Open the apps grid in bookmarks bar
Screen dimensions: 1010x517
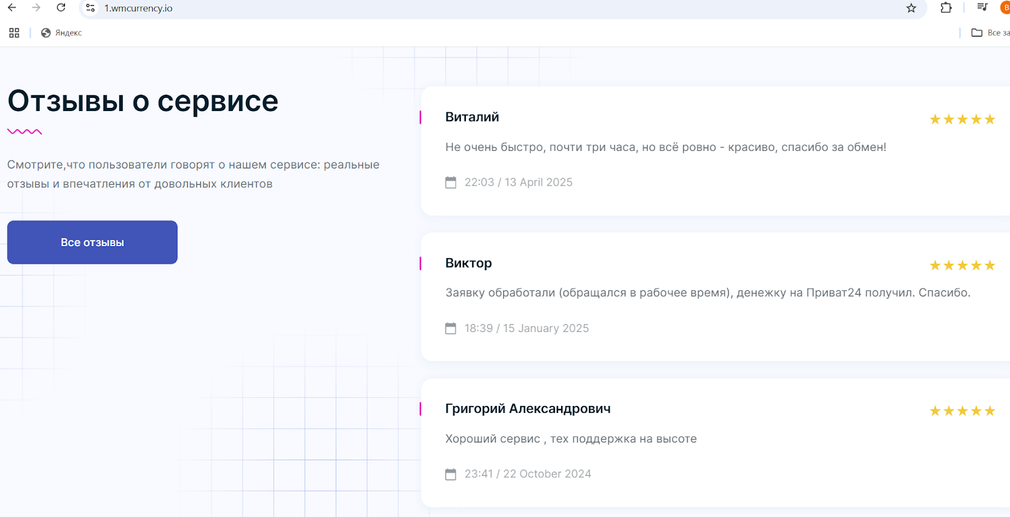tap(14, 33)
